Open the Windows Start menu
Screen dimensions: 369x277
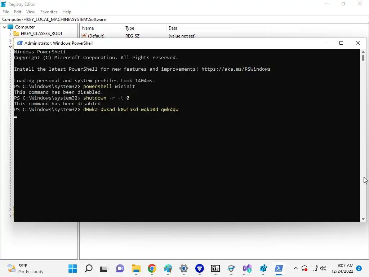tap(72, 268)
